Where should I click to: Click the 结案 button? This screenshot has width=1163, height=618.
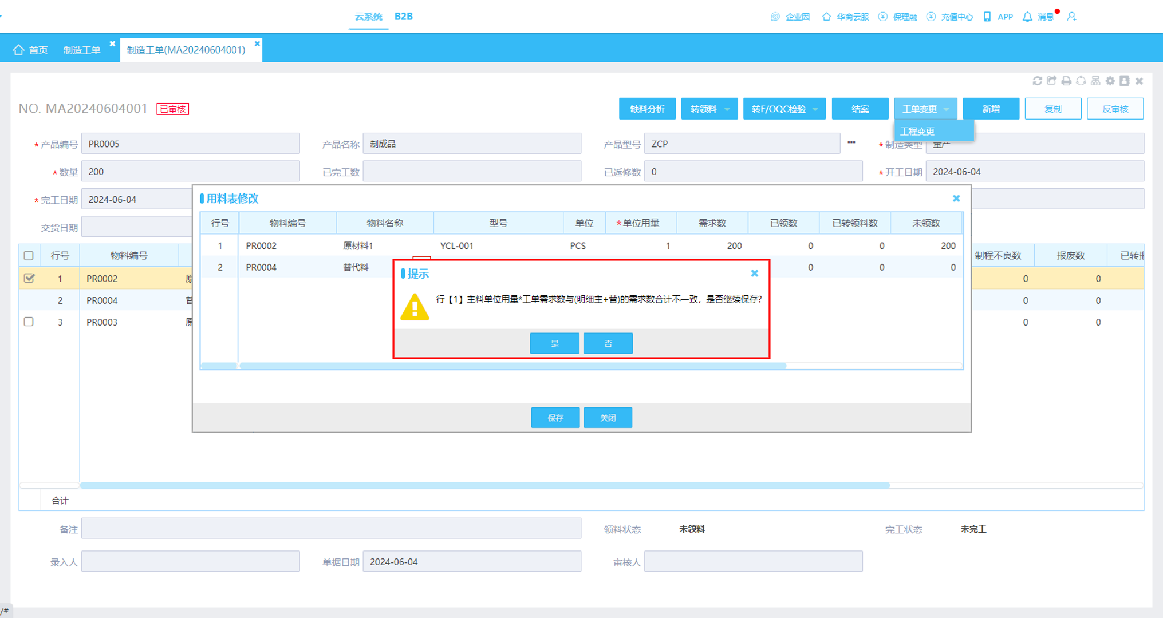[860, 109]
